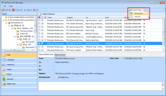Open the Switch View dropdown
The width and height of the screenshot is (166, 96).
pyautogui.click(x=136, y=10)
